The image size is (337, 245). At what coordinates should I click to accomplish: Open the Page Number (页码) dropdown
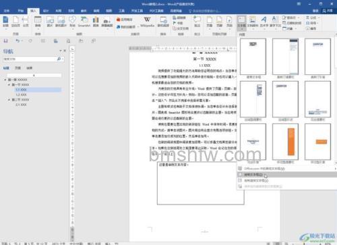tap(229, 22)
